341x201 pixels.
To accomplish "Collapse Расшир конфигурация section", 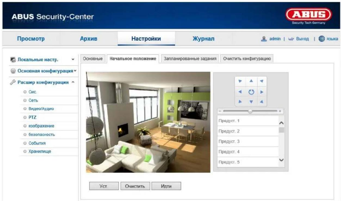I will point(73,82).
